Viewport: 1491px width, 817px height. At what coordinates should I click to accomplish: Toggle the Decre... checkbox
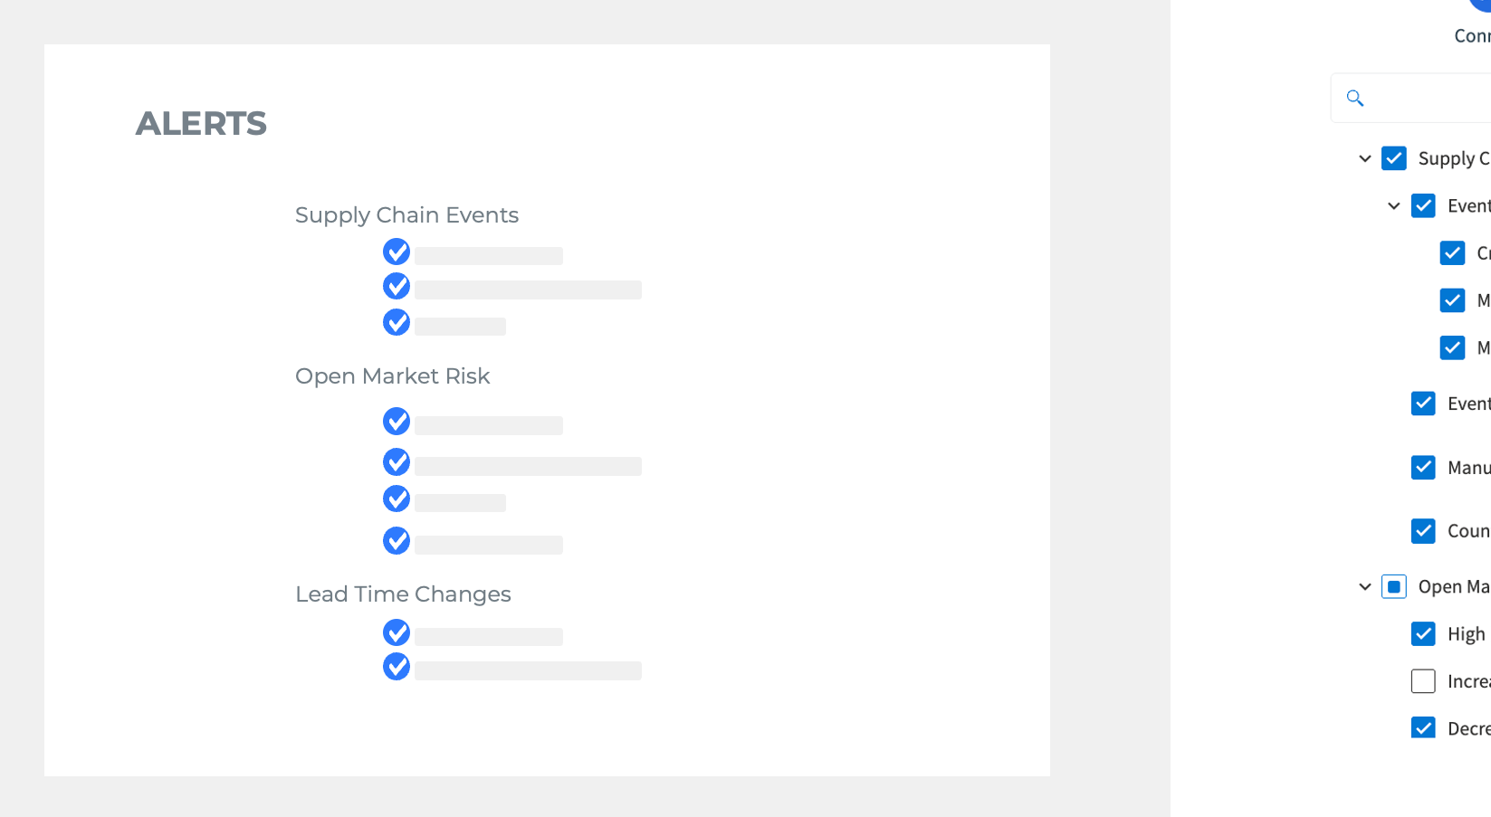click(x=1423, y=727)
